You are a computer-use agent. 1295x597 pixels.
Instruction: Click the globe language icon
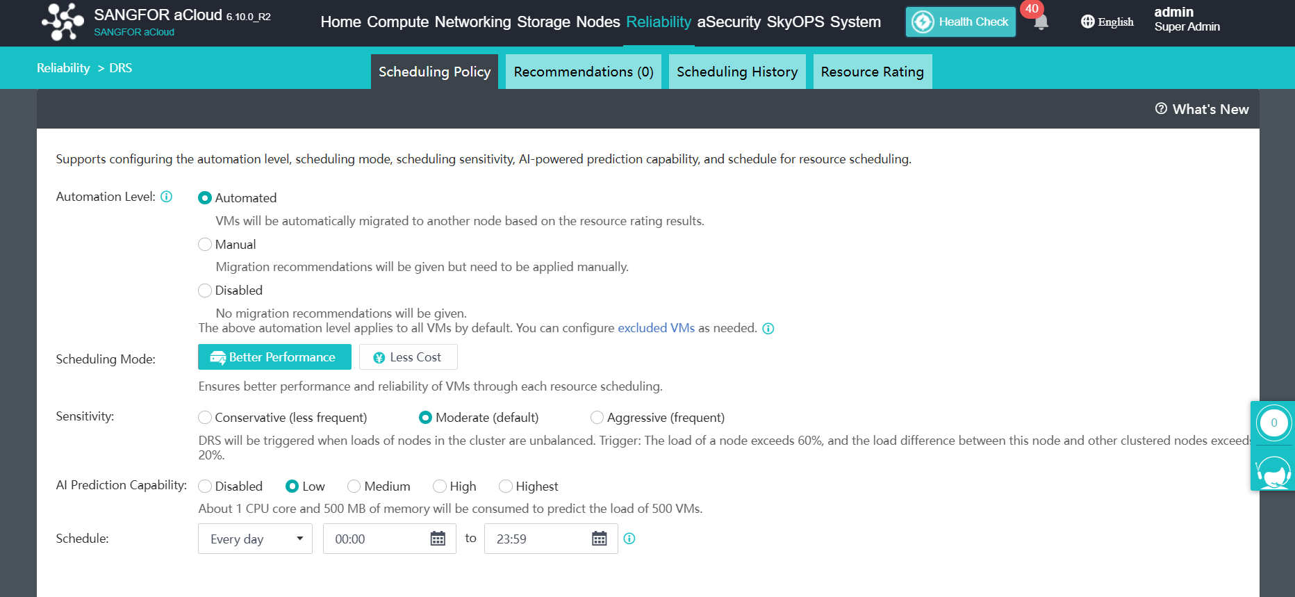pyautogui.click(x=1087, y=22)
